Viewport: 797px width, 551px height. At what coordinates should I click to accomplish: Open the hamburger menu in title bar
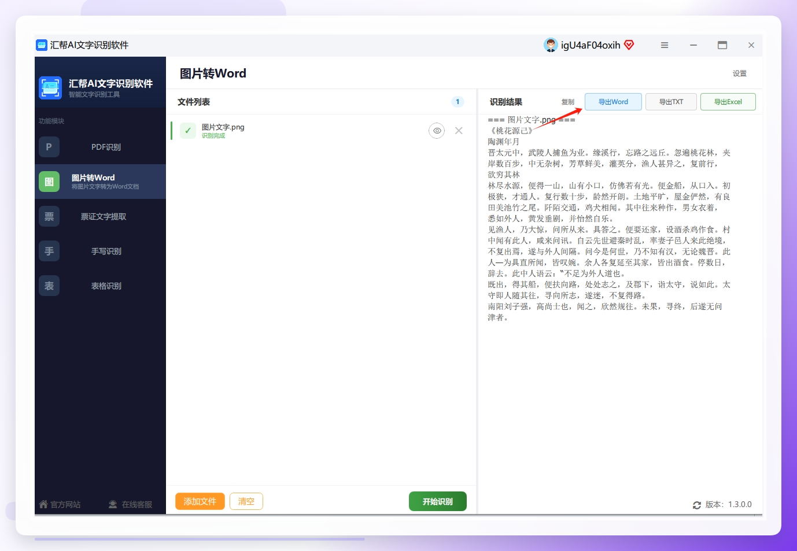click(x=665, y=45)
